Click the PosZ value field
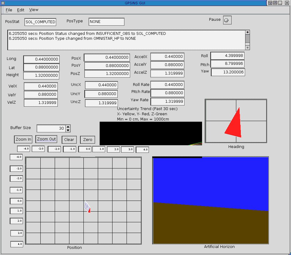This screenshot has width=291, height=255. click(107, 73)
